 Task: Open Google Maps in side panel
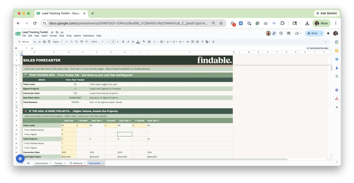[337, 76]
